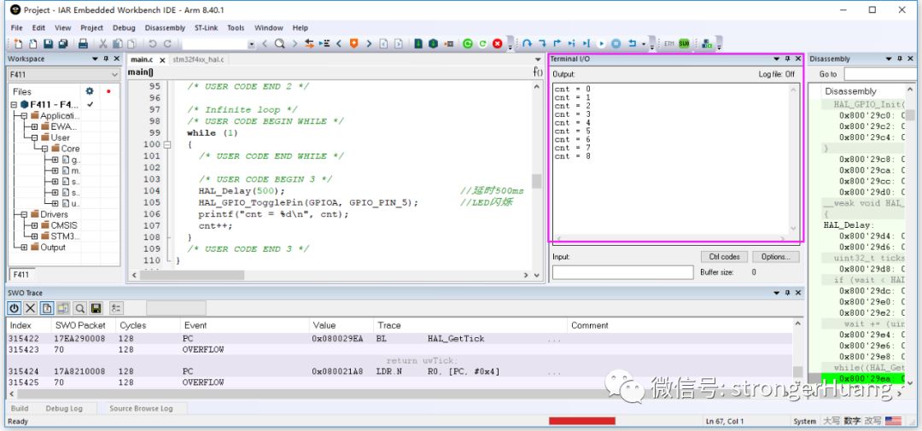
Task: Click the Break (pause) debug icon
Action: coord(616,44)
